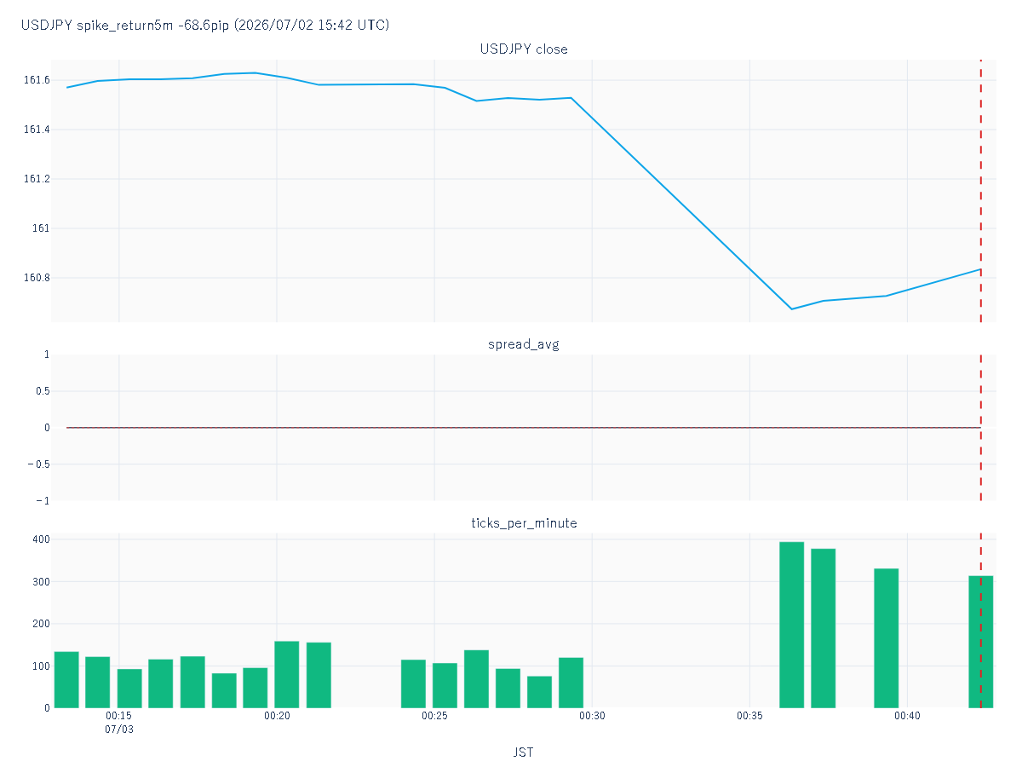Image resolution: width=1022 pixels, height=767 pixels.
Task: Click the tallest tick bar near 00:36
Action: click(x=791, y=625)
